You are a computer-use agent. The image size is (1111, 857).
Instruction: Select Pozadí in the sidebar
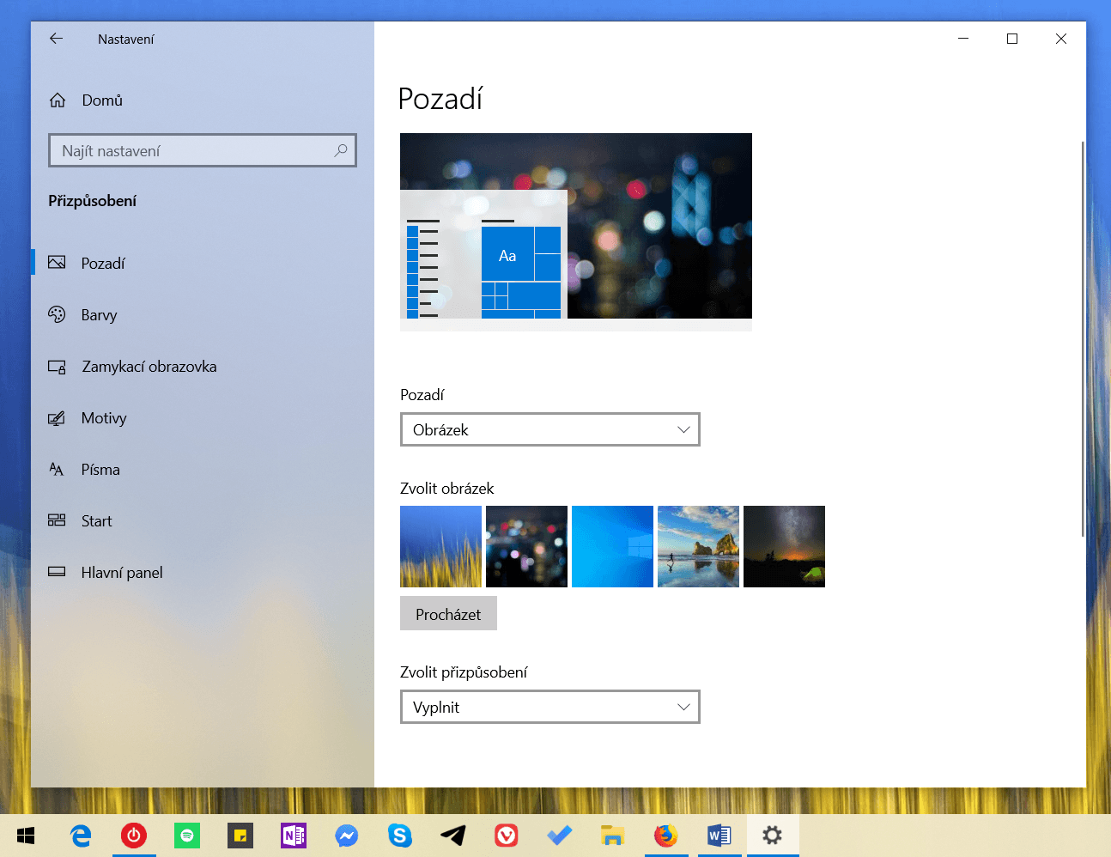[x=203, y=263]
